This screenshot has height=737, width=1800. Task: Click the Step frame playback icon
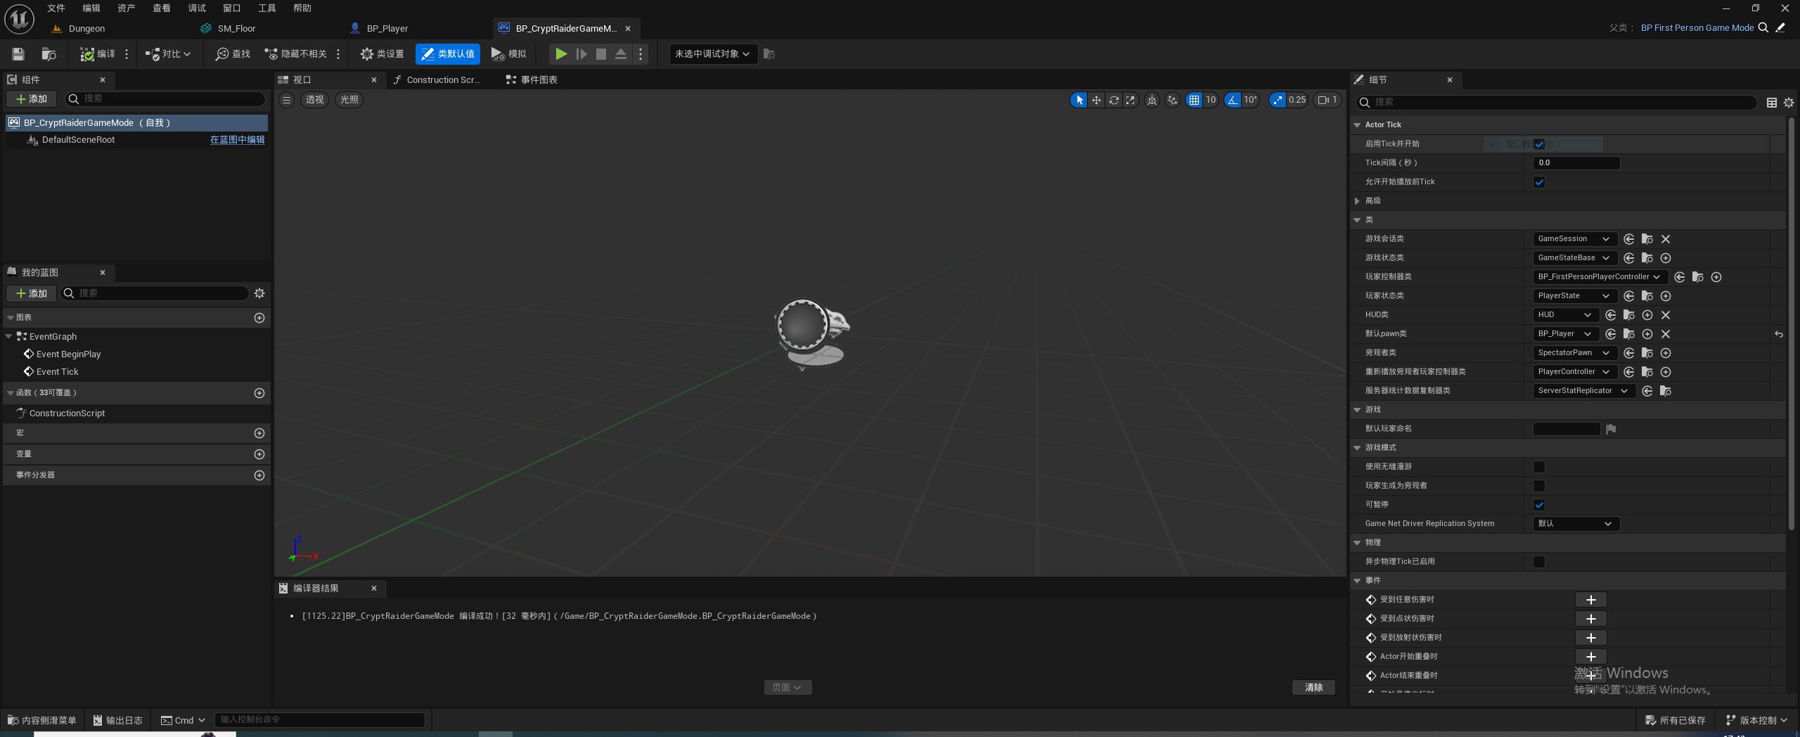581,54
